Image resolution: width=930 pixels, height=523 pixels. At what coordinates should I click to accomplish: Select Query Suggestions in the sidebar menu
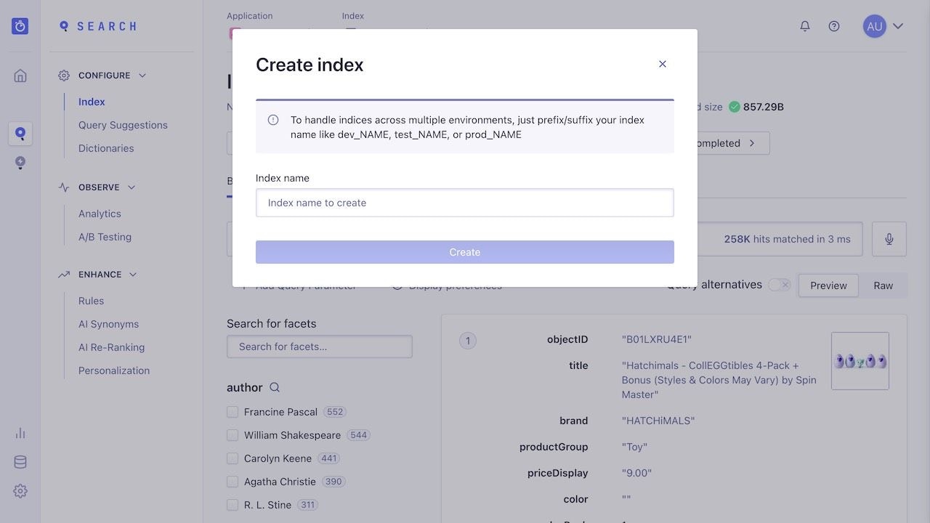pyautogui.click(x=122, y=124)
